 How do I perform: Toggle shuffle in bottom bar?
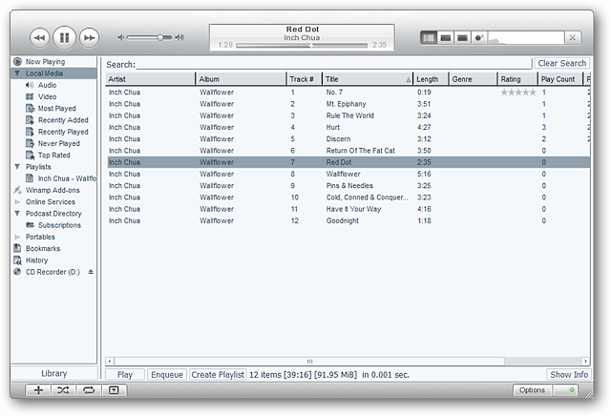(x=63, y=390)
